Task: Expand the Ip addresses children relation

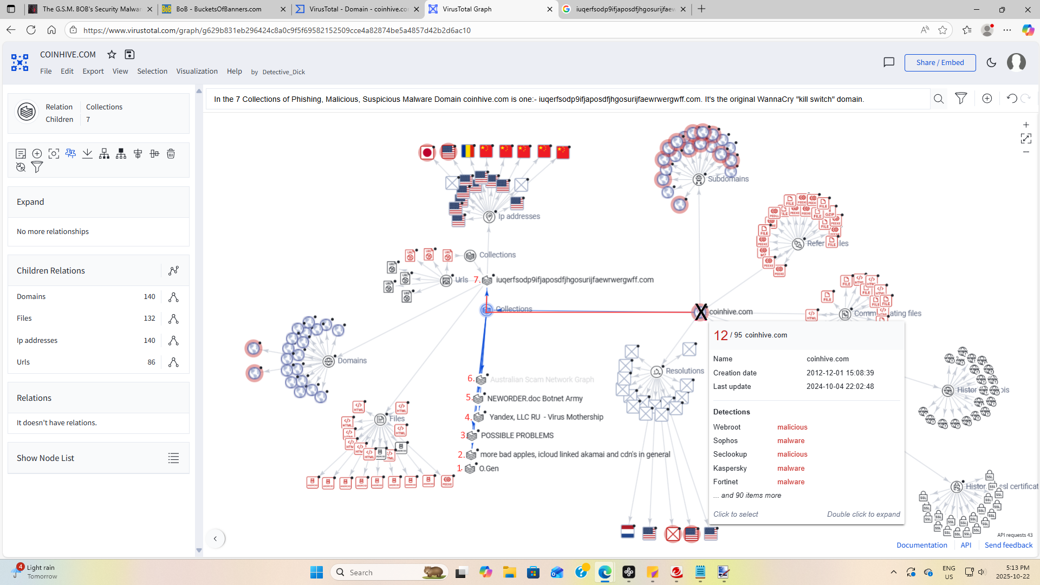Action: 173,340
